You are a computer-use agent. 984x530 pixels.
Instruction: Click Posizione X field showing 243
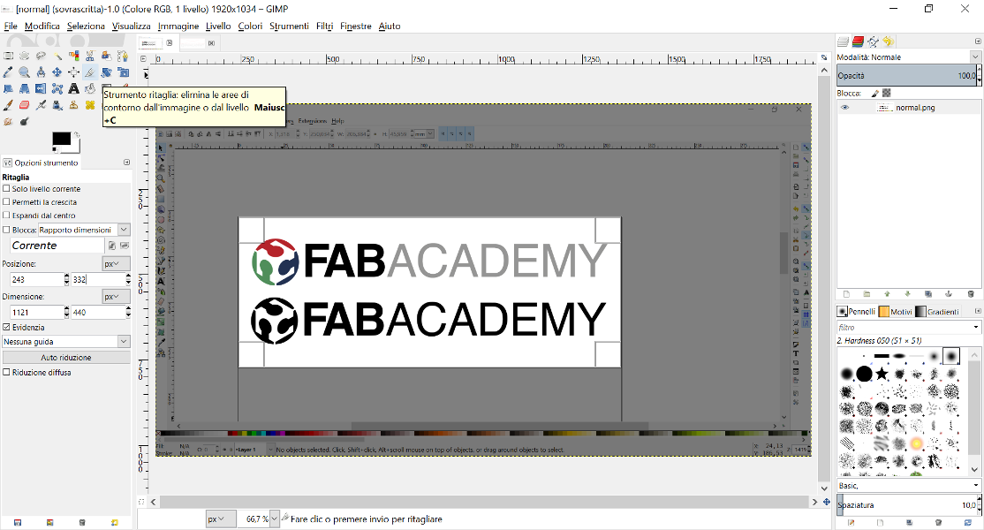point(36,279)
